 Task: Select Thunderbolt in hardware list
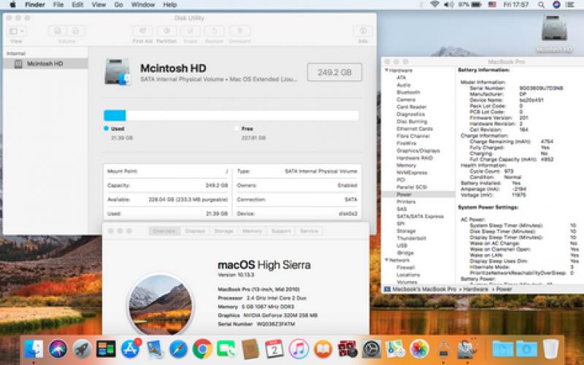click(x=412, y=238)
